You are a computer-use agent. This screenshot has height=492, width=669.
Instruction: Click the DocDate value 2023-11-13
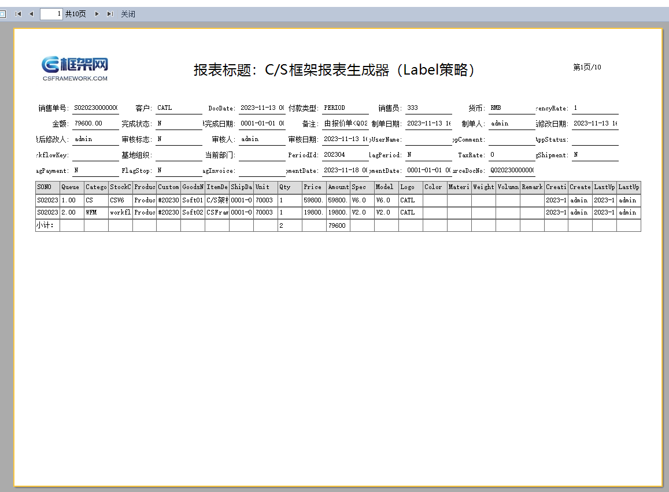[x=262, y=108]
